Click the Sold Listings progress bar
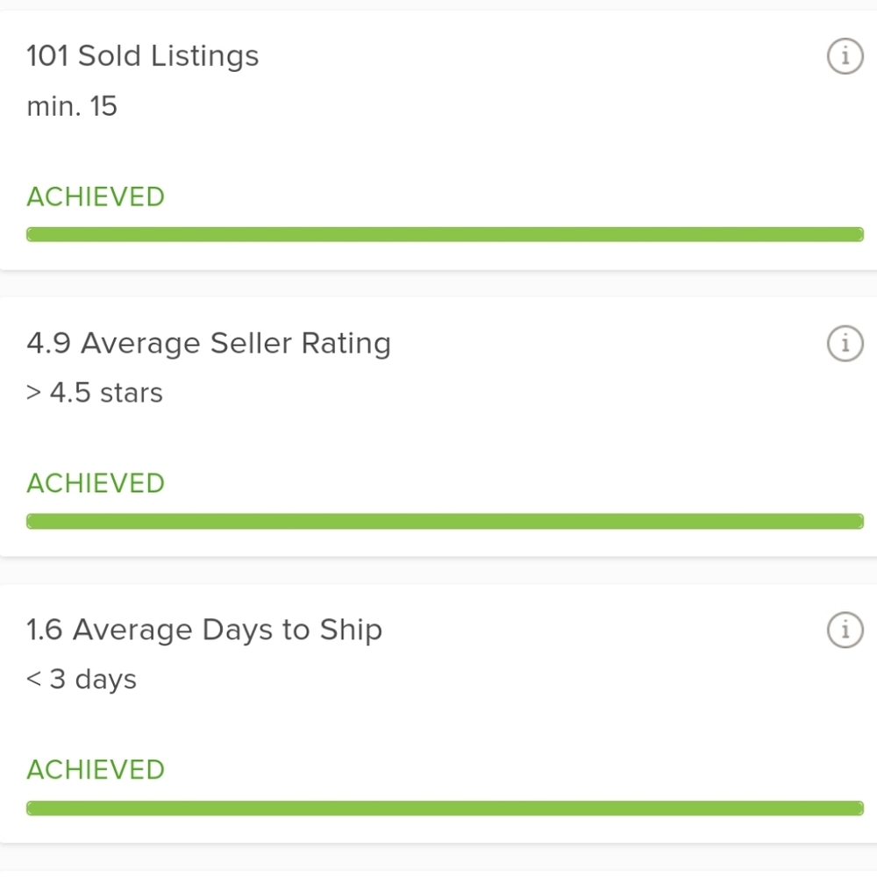 click(x=445, y=234)
